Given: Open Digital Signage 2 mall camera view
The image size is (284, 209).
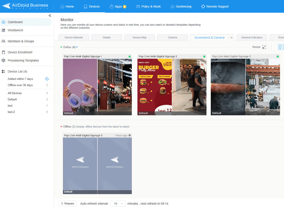Looking at the screenshot, I should click(x=189, y=87).
